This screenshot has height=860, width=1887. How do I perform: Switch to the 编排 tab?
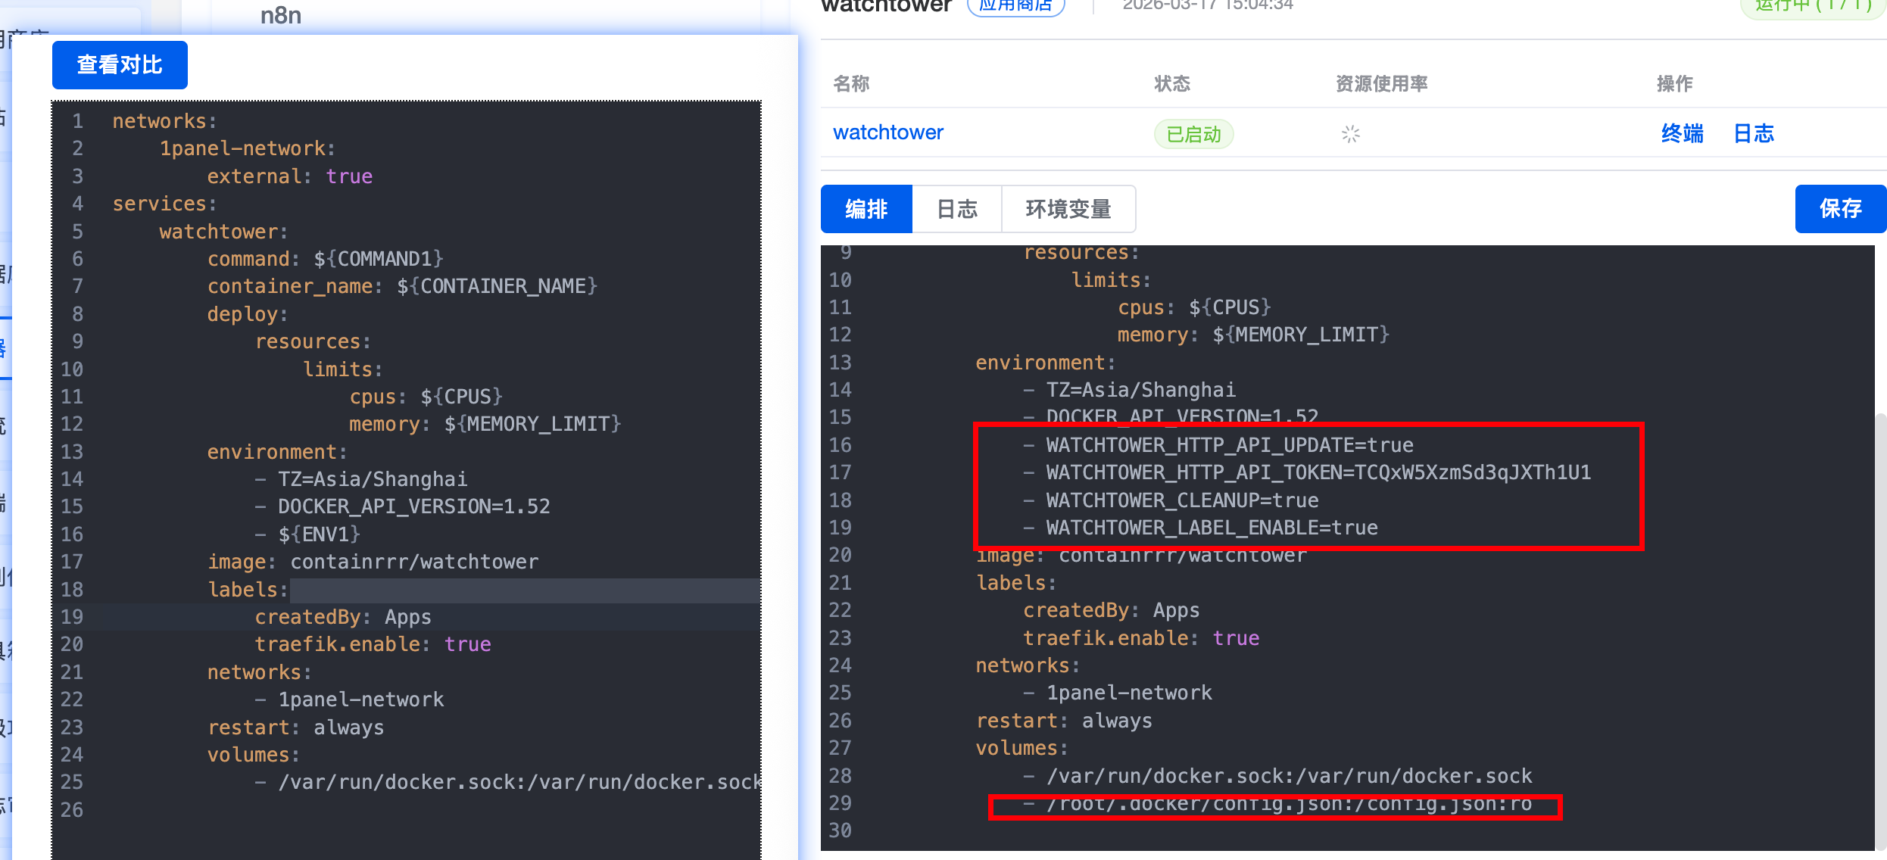coord(866,209)
